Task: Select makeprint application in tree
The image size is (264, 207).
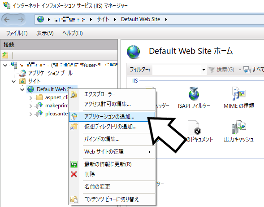Action: pos(56,106)
